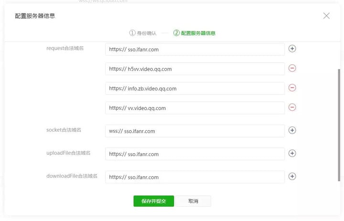Viewport: 344px width, 221px height.
Task: Click the 保存并提交 button
Action: (x=153, y=201)
